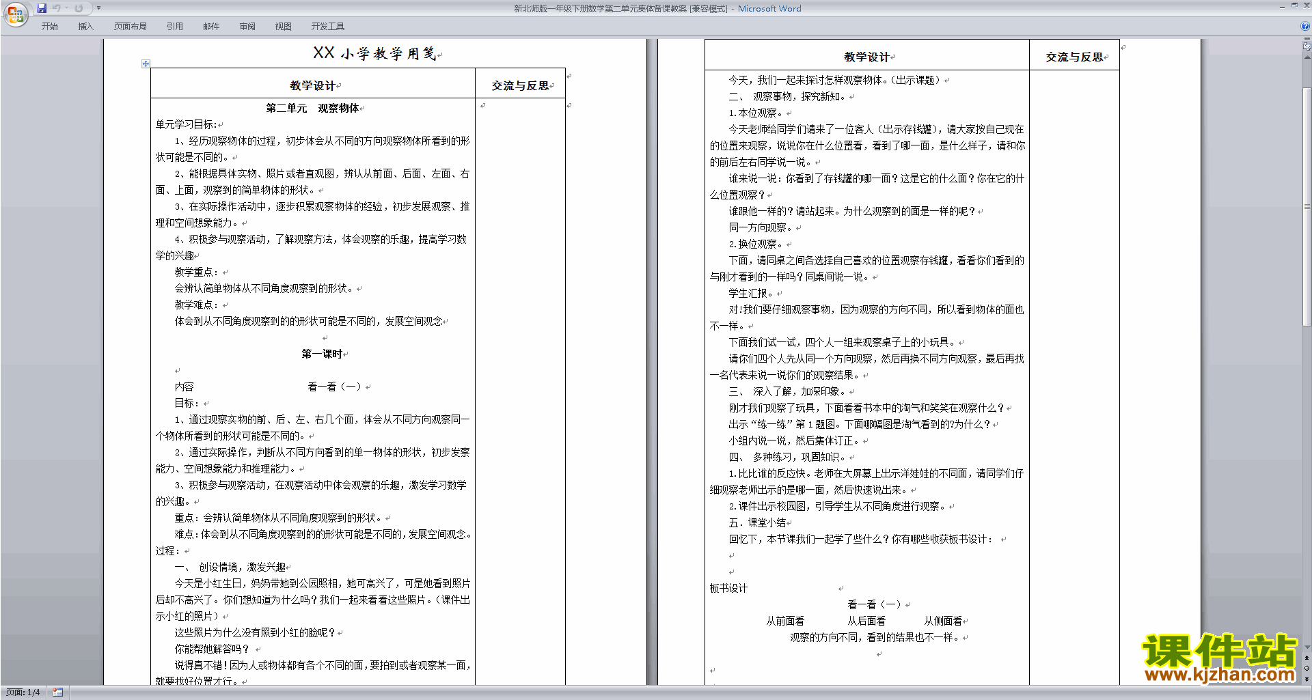
Task: Click the text 单元学习目标:
Action: (x=187, y=124)
